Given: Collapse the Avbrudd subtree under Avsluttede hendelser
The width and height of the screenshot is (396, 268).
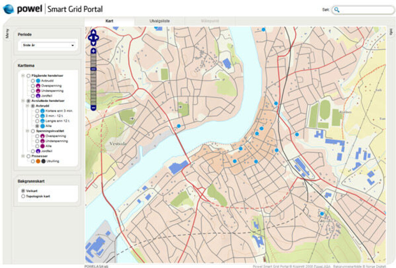Looking at the screenshot, I should click(28, 106).
